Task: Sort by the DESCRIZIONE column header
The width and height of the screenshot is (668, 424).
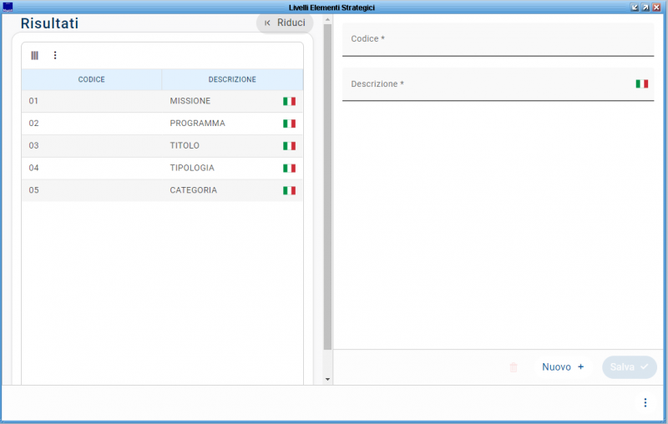Action: 232,80
